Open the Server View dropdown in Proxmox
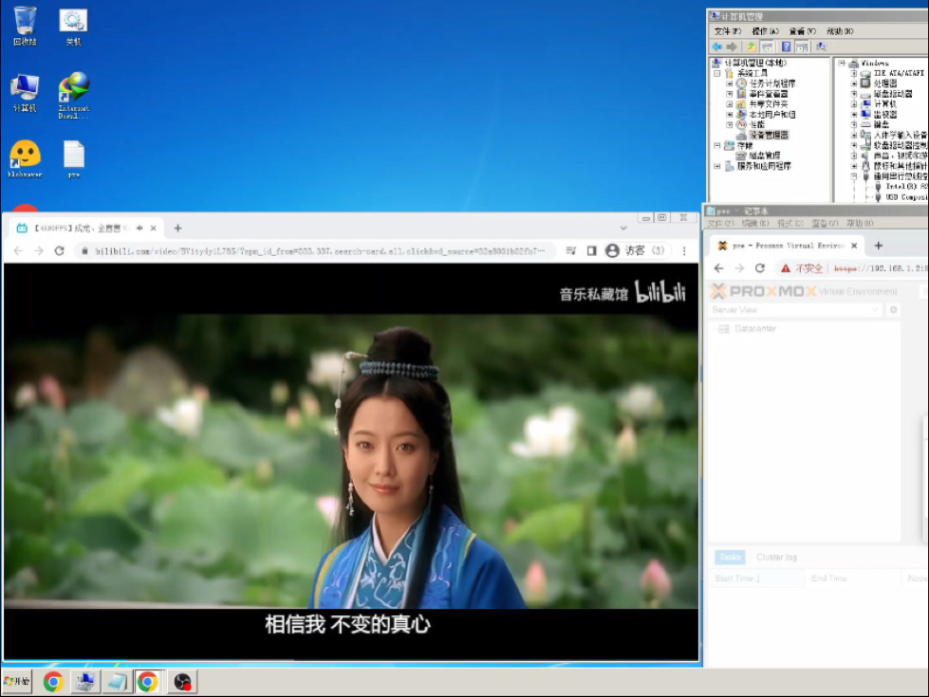The image size is (929, 697). pos(795,310)
